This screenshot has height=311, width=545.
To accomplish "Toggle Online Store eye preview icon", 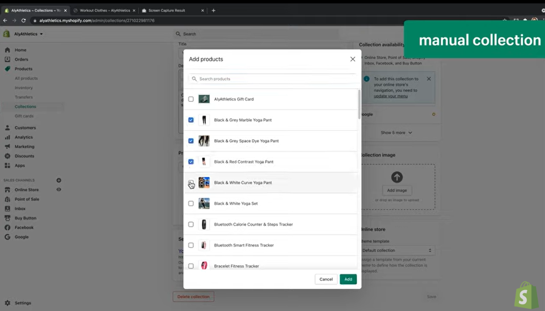I will tap(58, 190).
